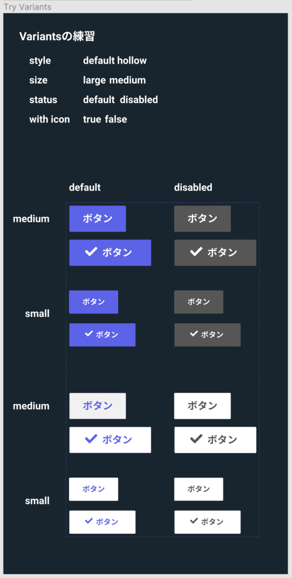Click medium hollow light-gray ボタン button
The height and width of the screenshot is (578, 292).
pos(98,406)
